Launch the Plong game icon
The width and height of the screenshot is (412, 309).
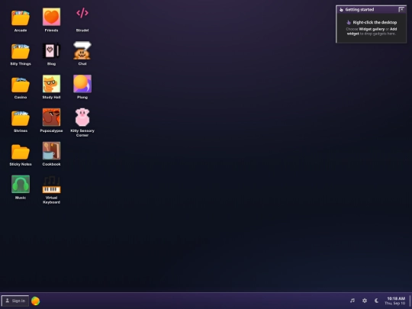point(82,84)
